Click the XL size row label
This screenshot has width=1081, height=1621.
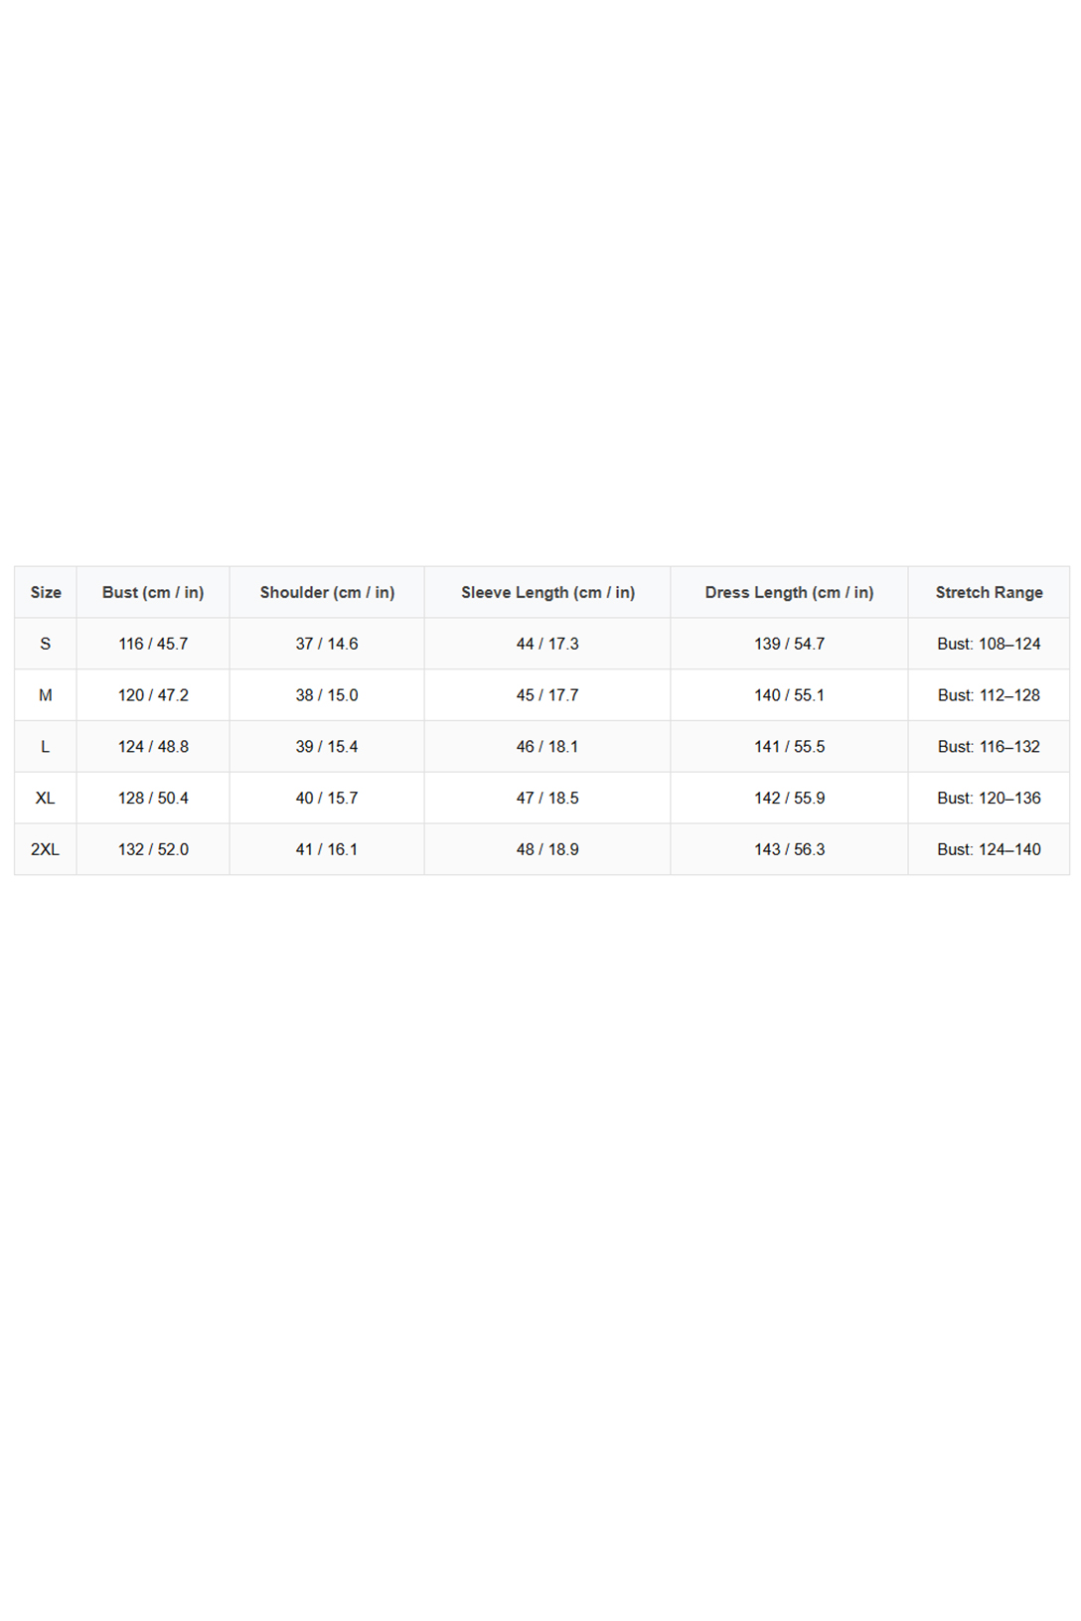tap(46, 798)
